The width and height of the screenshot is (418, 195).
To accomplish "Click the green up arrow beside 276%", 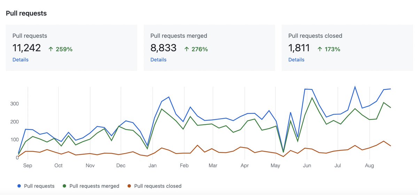I will coord(186,49).
